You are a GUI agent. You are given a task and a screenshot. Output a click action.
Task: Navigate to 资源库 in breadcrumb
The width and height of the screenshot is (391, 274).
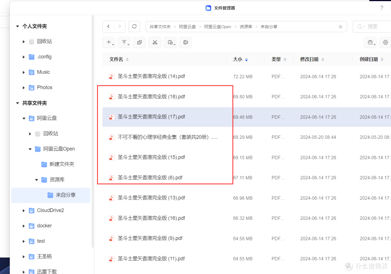click(246, 27)
